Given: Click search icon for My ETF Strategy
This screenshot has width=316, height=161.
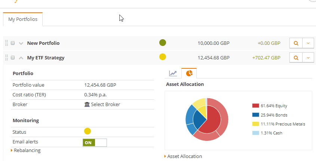Looking at the screenshot, I should [x=296, y=58].
